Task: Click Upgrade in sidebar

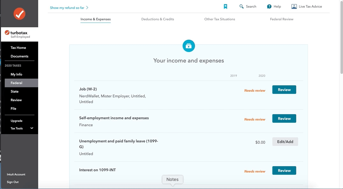Action: tap(17, 121)
